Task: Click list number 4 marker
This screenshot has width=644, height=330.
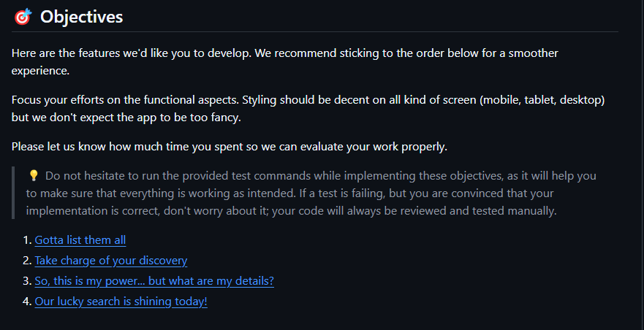Action: click(26, 301)
